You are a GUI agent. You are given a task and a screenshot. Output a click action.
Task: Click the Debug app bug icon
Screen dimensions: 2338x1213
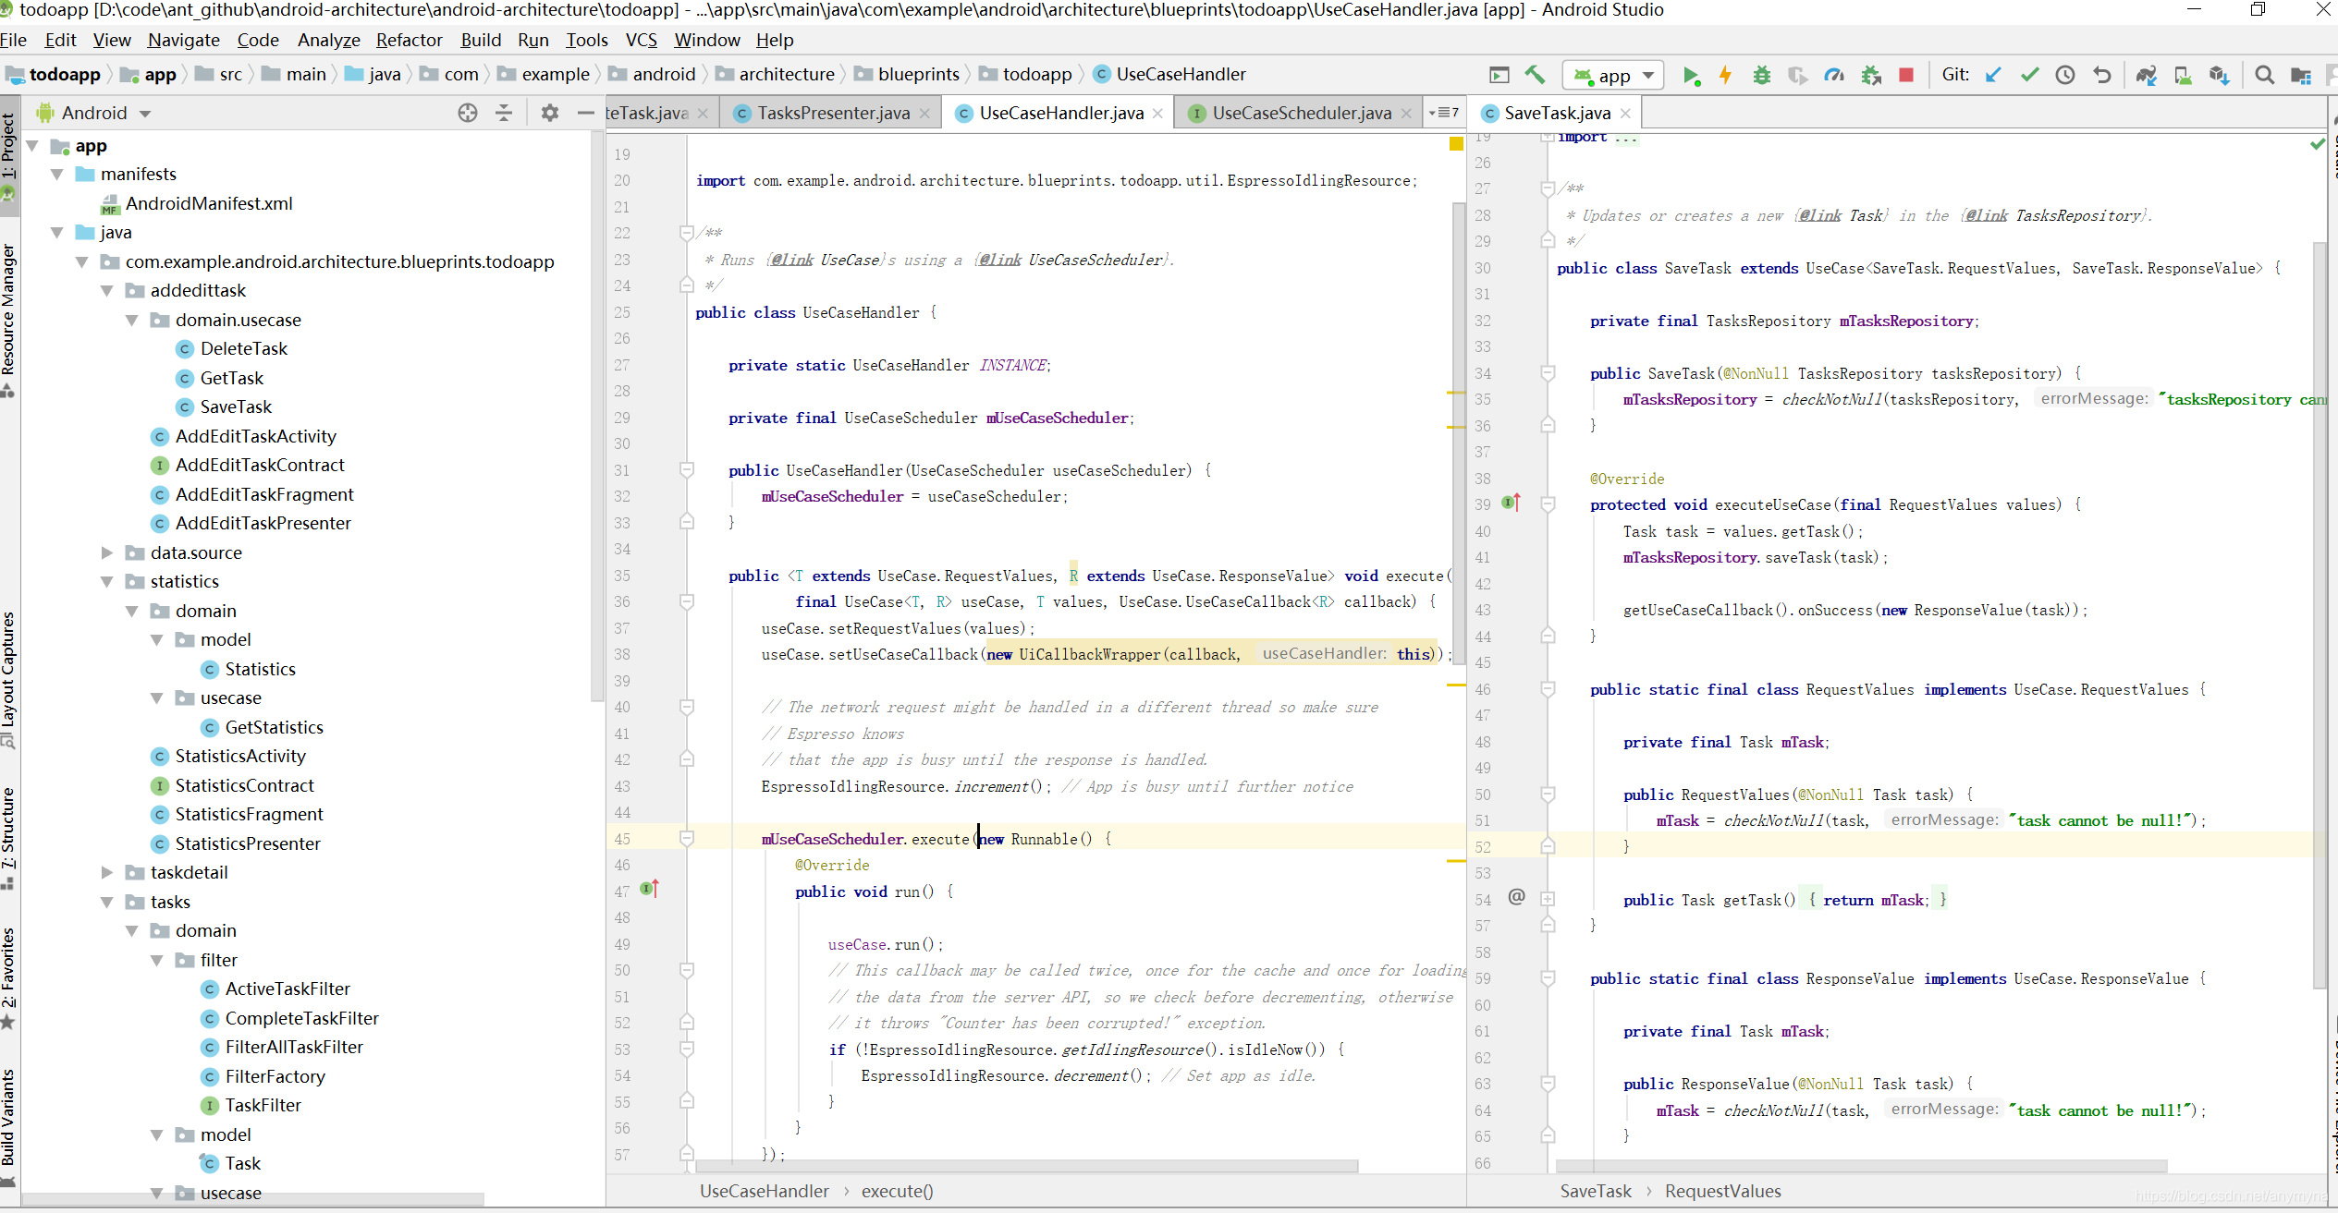[x=1761, y=76]
